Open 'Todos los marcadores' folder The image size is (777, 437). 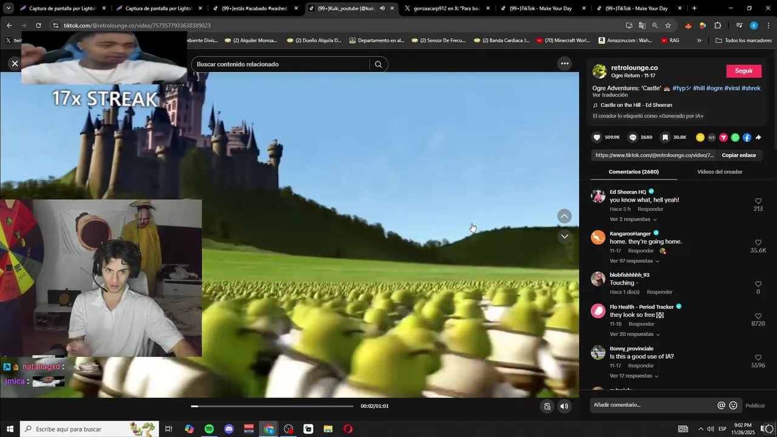[744, 41]
